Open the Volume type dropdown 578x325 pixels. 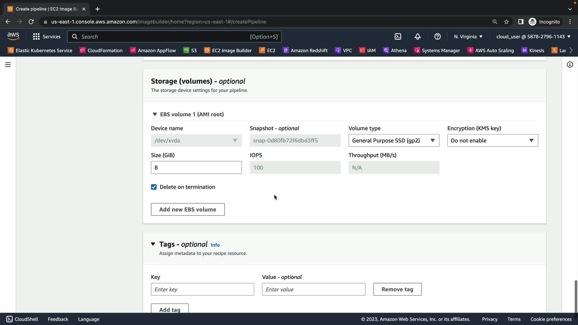393,141
